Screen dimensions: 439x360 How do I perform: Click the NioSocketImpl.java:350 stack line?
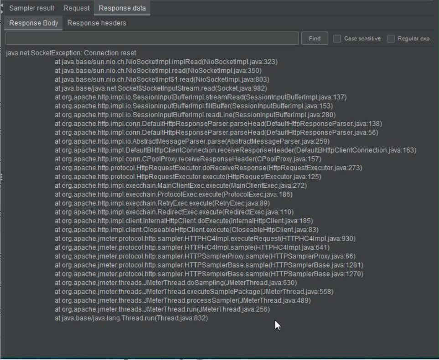(158, 71)
